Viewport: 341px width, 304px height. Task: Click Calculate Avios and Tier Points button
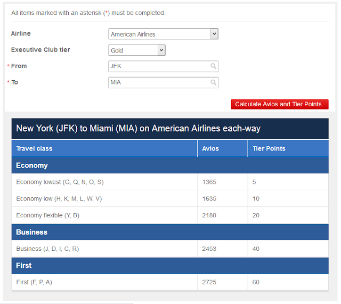[280, 104]
